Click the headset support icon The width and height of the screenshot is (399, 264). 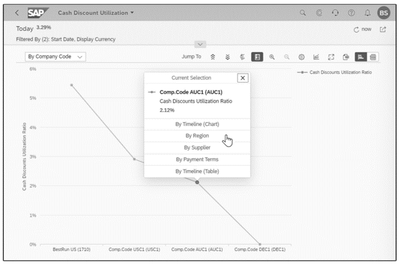335,13
